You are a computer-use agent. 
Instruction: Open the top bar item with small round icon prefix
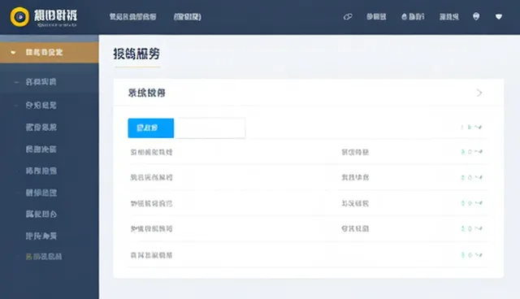click(413, 16)
